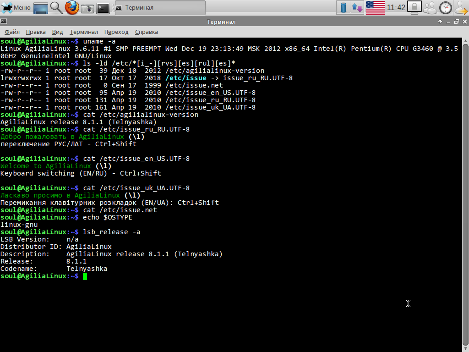
Task: Click 'переключение РУС/ЛАТ - Ctrl+Shift' line
Action: (x=69, y=144)
